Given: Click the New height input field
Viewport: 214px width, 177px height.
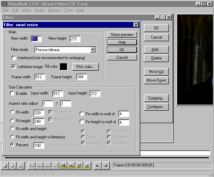Looking at the screenshot, I should 75,39.
